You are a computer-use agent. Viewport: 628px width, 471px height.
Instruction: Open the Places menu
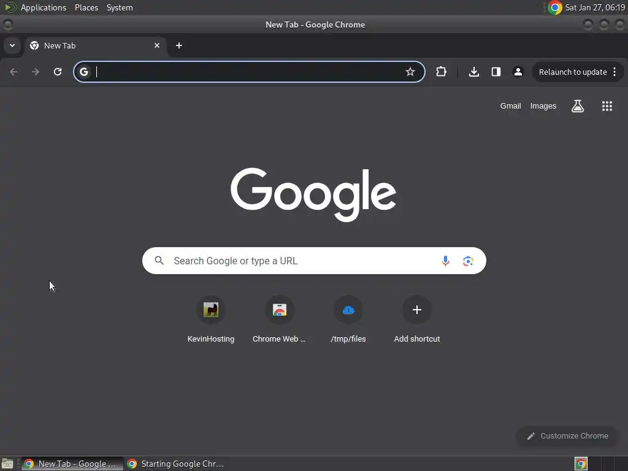86,7
